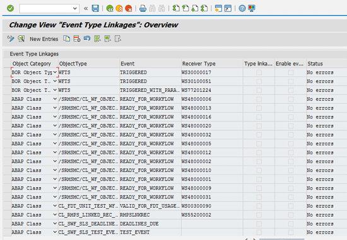Click the Undo change icon
This screenshot has width=347, height=240.
[x=87, y=38]
